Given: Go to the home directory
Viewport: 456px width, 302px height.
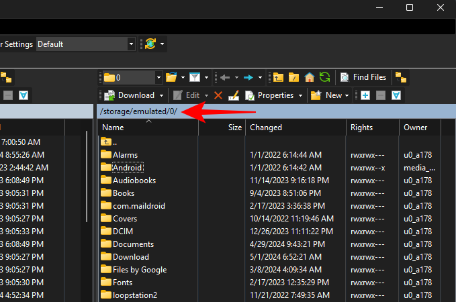Looking at the screenshot, I should 310,77.
